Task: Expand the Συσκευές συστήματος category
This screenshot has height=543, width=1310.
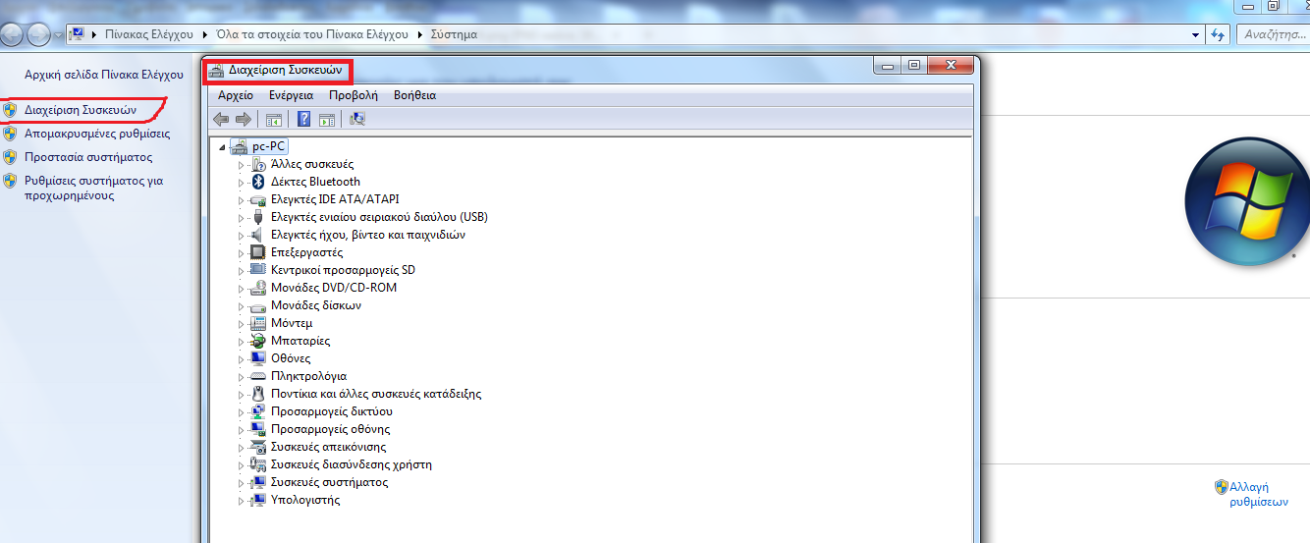Action: tap(241, 482)
